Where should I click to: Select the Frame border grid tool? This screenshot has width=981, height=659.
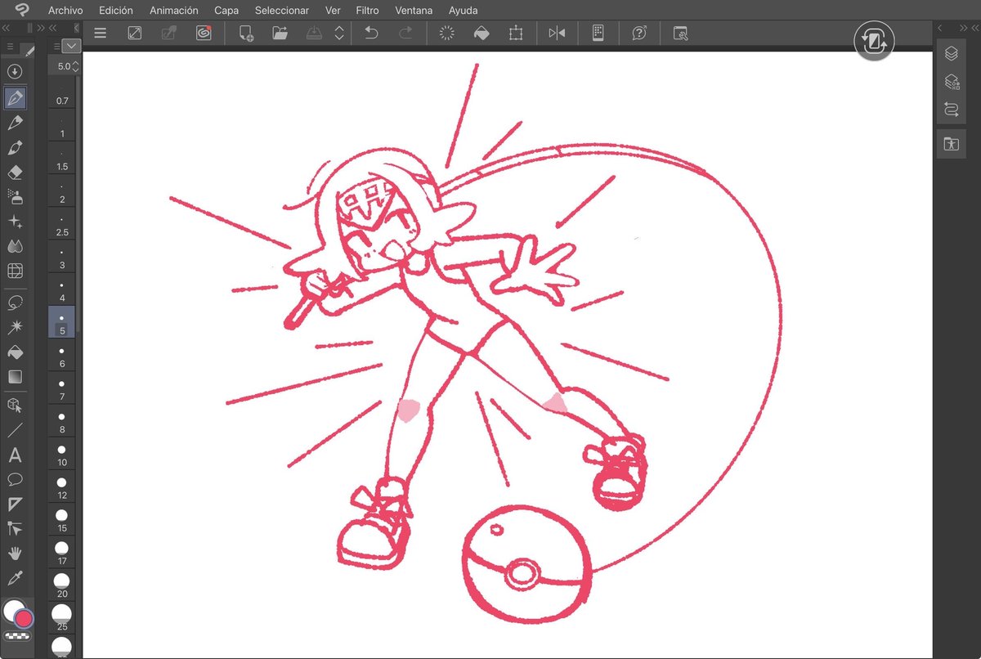click(15, 271)
